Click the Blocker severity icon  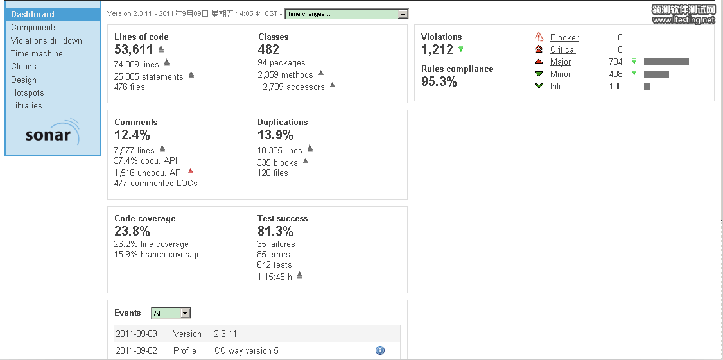point(539,37)
